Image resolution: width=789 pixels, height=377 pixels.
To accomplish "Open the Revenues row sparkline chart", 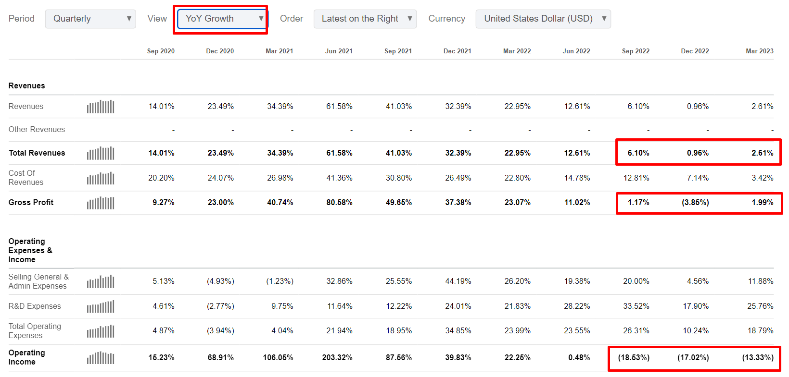I will 101,107.
